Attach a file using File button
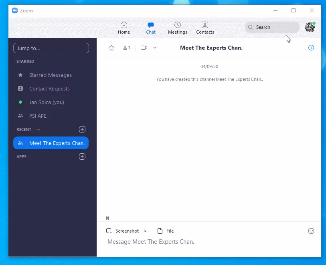The width and height of the screenshot is (326, 265). (x=166, y=231)
